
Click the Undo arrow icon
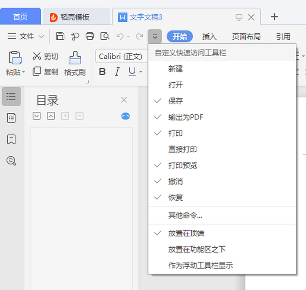click(x=120, y=36)
